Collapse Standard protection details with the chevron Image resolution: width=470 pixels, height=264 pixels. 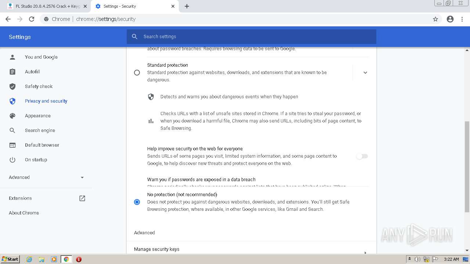[365, 73]
